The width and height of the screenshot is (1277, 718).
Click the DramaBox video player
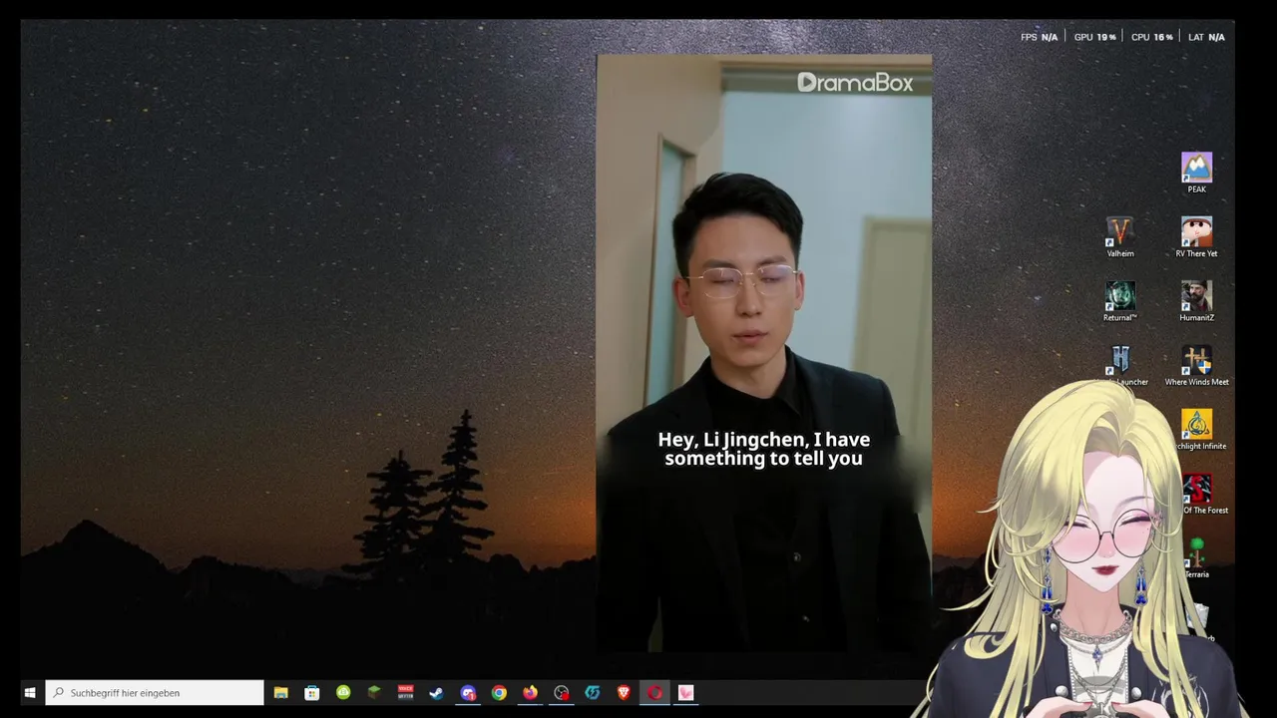tap(764, 354)
